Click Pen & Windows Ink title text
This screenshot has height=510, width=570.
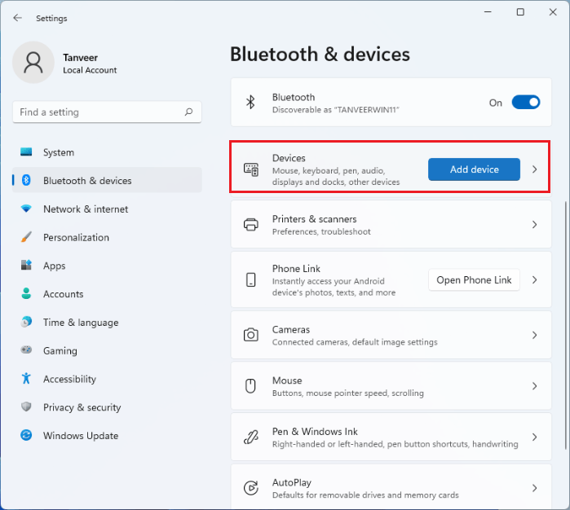click(315, 432)
